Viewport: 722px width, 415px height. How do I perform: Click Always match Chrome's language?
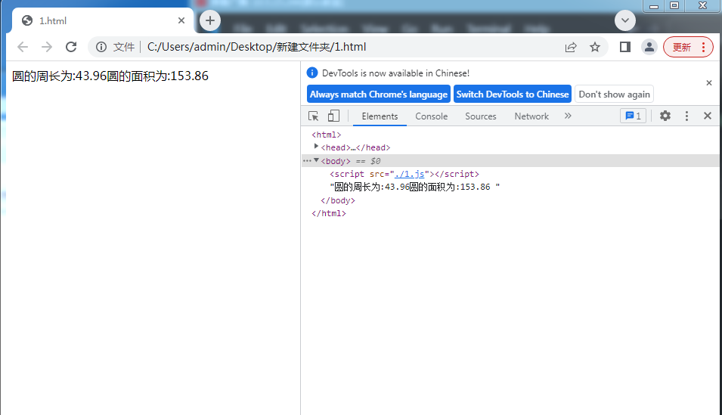[x=379, y=94]
